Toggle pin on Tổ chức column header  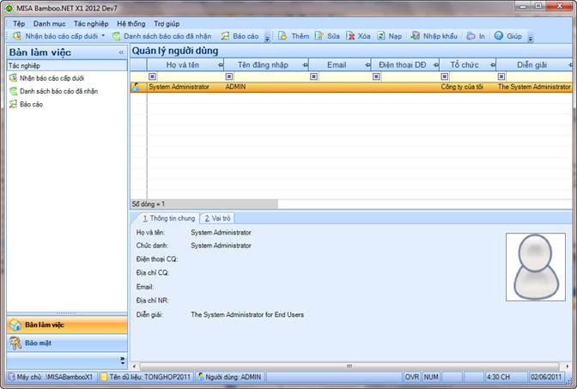(493, 65)
